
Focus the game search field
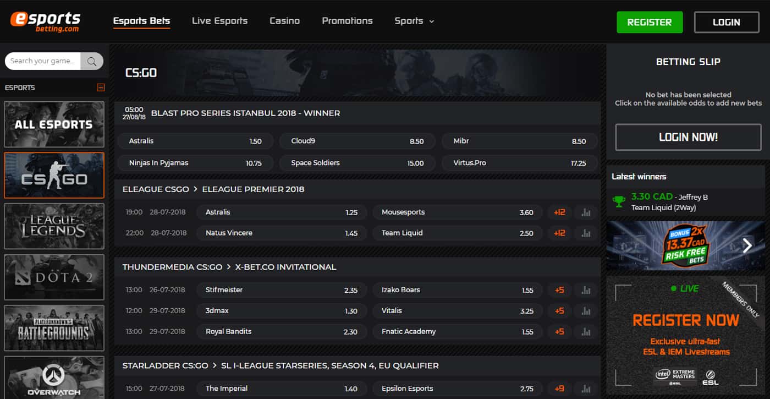pos(43,61)
